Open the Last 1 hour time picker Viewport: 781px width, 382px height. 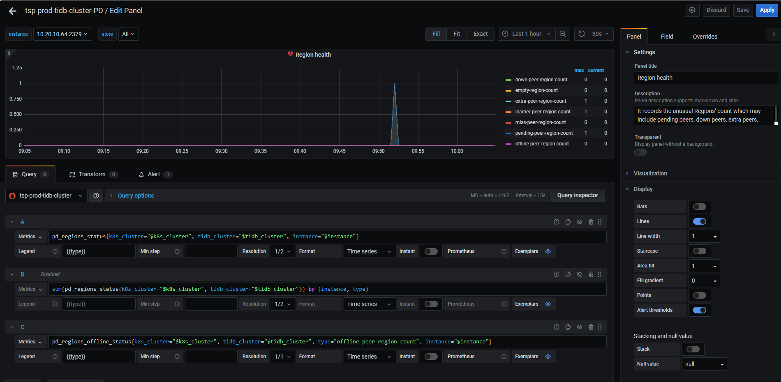click(x=527, y=34)
